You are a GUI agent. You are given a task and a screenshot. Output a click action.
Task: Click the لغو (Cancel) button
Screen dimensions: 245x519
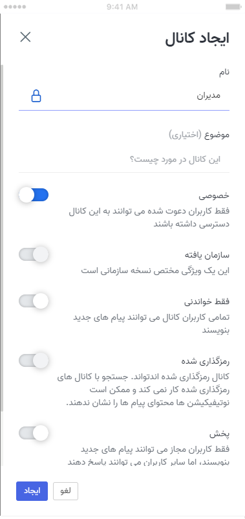click(x=65, y=491)
